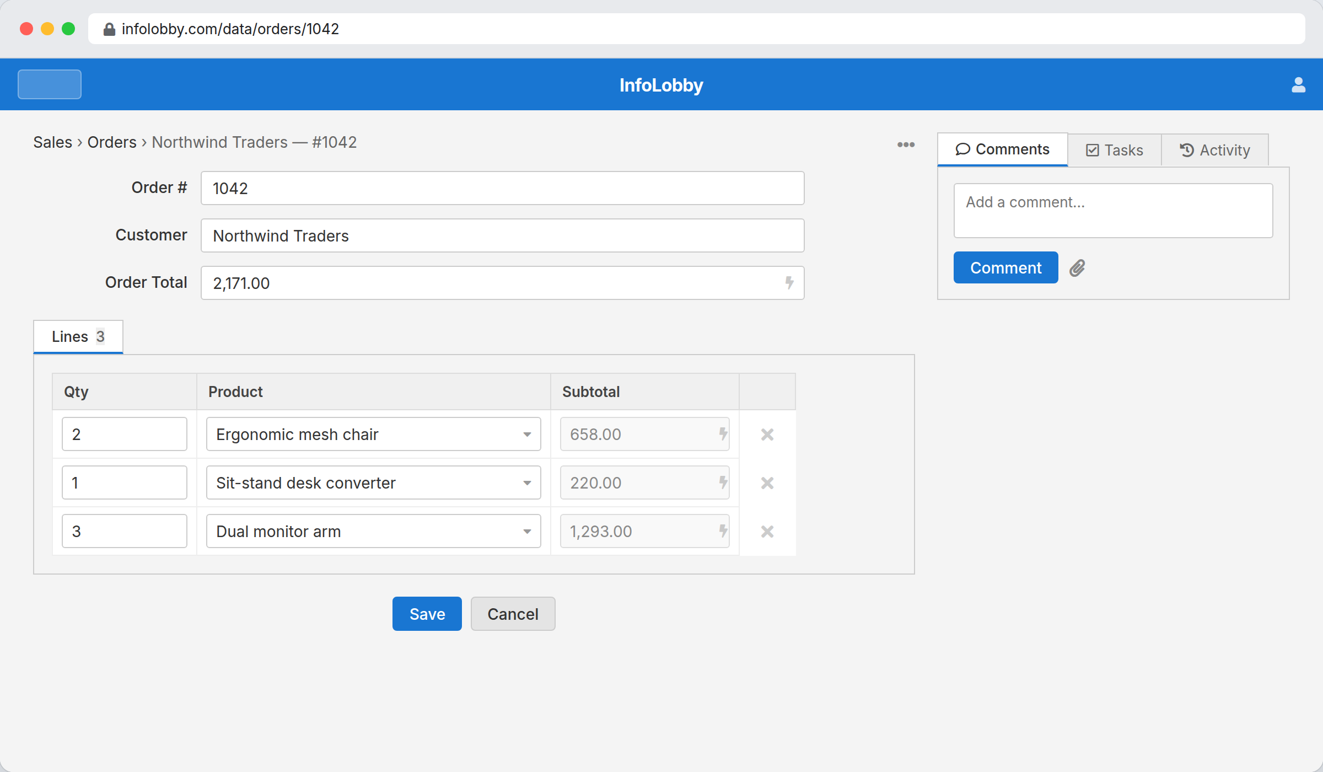This screenshot has width=1323, height=772.
Task: Remove the Ergonomic mesh chair line
Action: click(x=767, y=435)
